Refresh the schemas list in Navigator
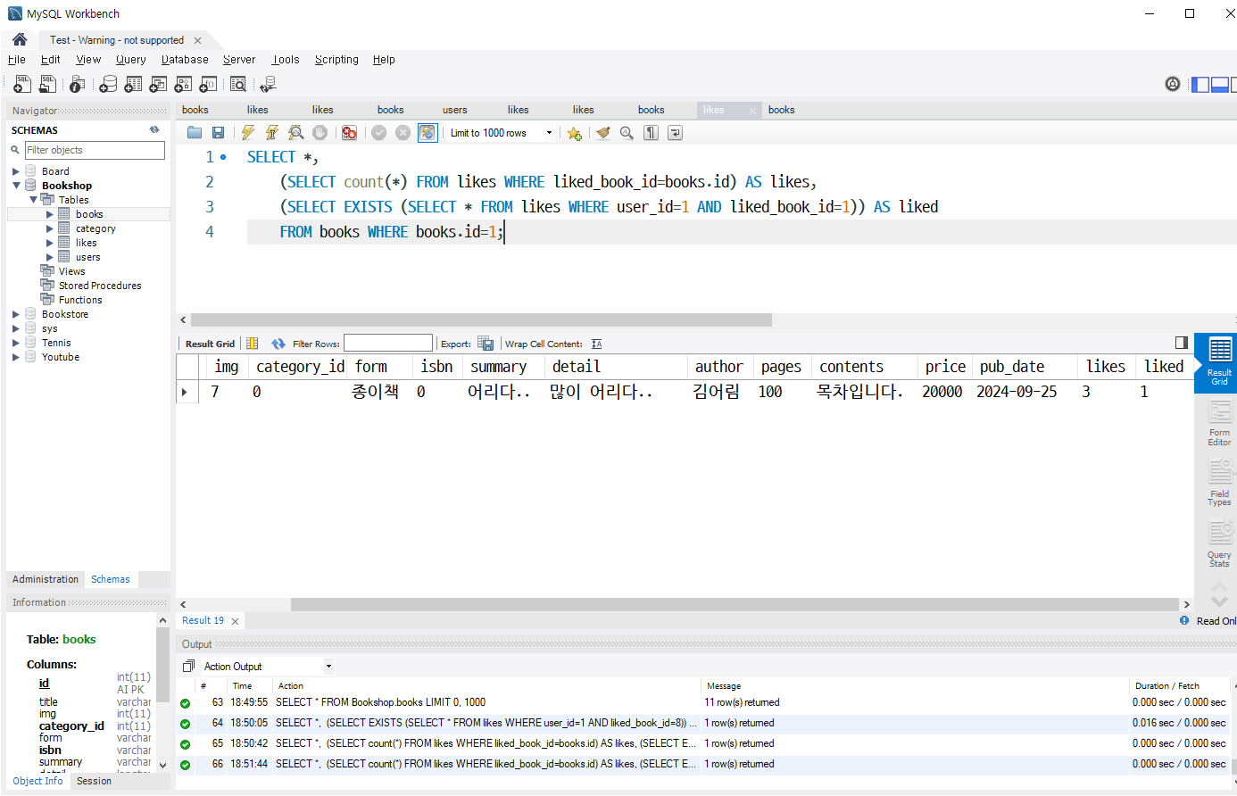The image size is (1237, 796). pyautogui.click(x=154, y=130)
